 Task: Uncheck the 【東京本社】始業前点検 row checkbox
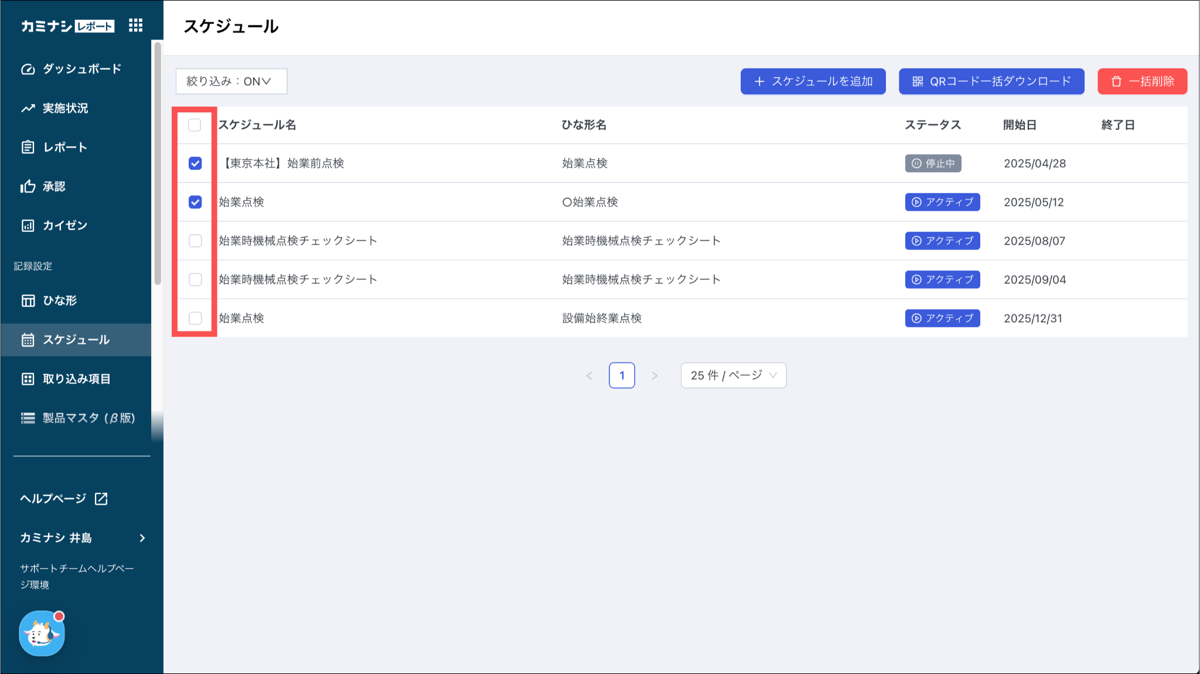click(x=195, y=163)
